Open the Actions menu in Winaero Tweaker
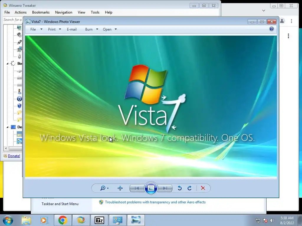 click(21, 12)
